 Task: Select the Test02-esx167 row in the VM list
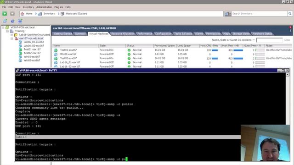[172, 58]
